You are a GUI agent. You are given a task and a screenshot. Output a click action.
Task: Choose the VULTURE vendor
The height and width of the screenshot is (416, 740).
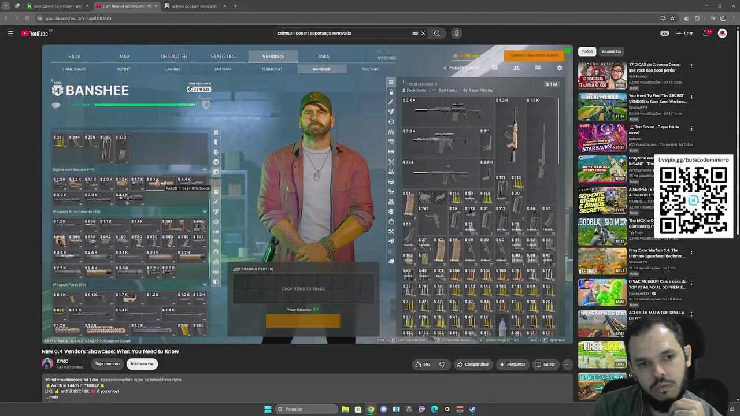pyautogui.click(x=371, y=69)
